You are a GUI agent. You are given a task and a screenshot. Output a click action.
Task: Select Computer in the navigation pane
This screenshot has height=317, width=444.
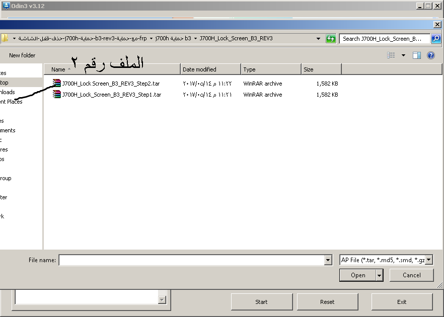[4, 197]
